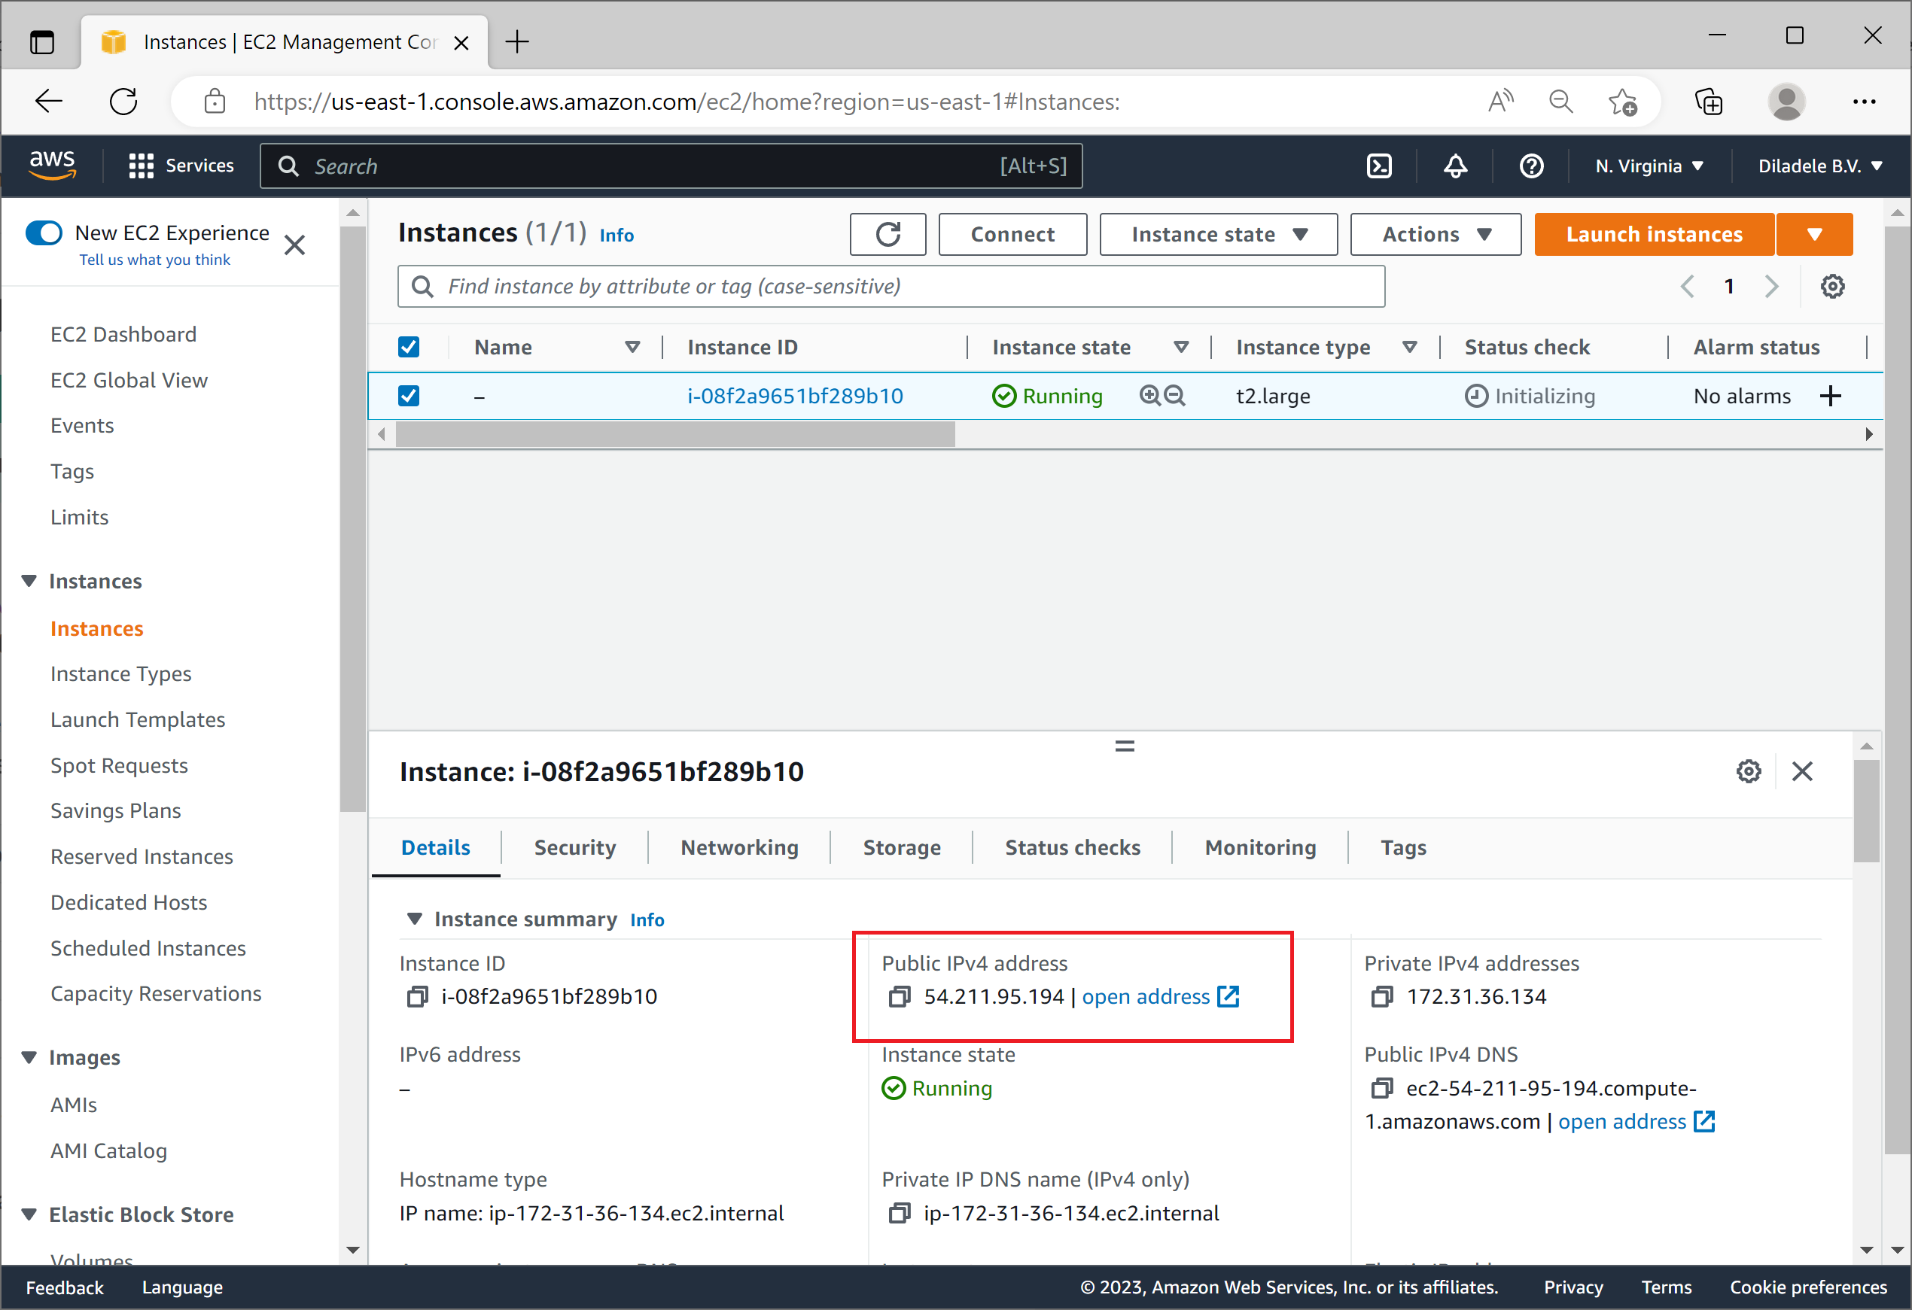Open the browser profile avatar
This screenshot has width=1912, height=1310.
[x=1786, y=102]
